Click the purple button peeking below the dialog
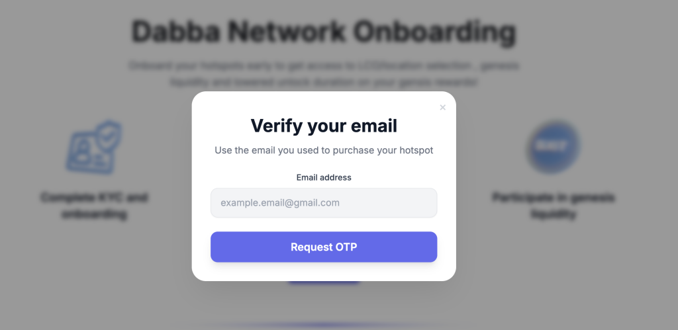 pyautogui.click(x=323, y=282)
